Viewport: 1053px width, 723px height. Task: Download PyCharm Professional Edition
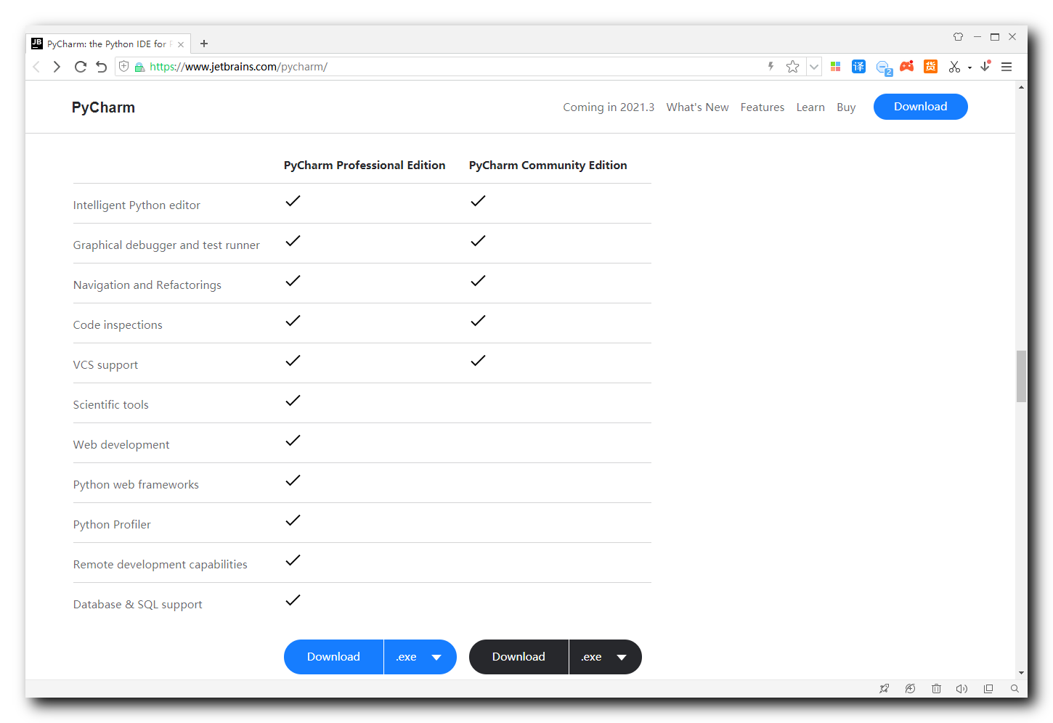[333, 657]
